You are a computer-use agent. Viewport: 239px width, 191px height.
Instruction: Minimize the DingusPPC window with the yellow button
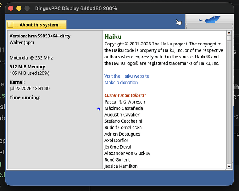pos(19,8)
